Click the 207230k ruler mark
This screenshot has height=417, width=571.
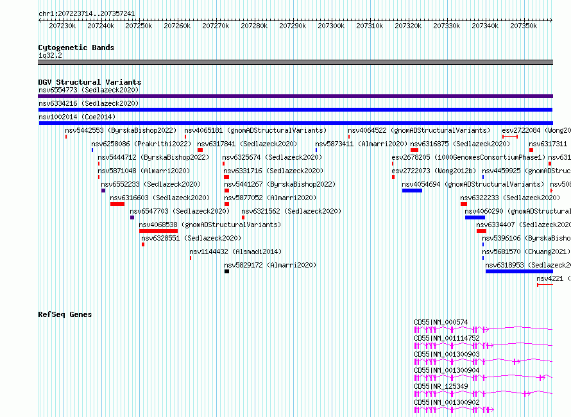pos(62,26)
